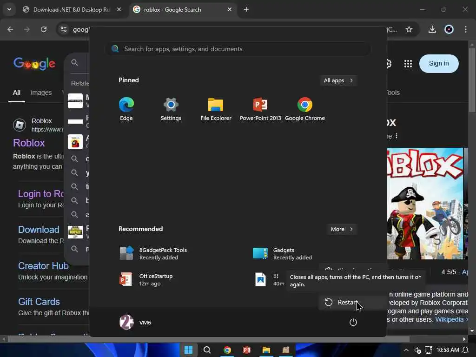Open Chrome downloads icon
Screen dimensions: 476x357
point(432,29)
